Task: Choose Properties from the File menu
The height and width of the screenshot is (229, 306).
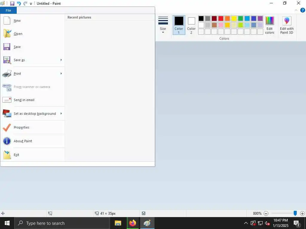Action: coord(33,127)
